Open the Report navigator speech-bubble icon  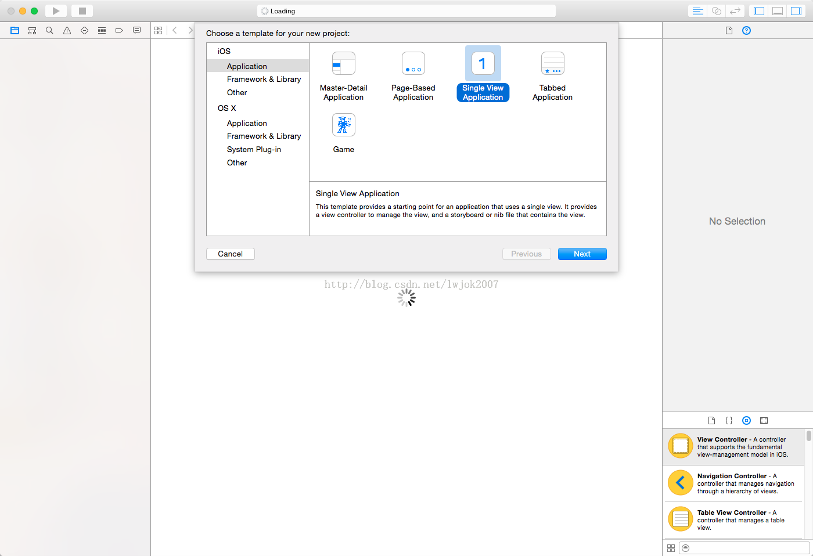click(137, 31)
